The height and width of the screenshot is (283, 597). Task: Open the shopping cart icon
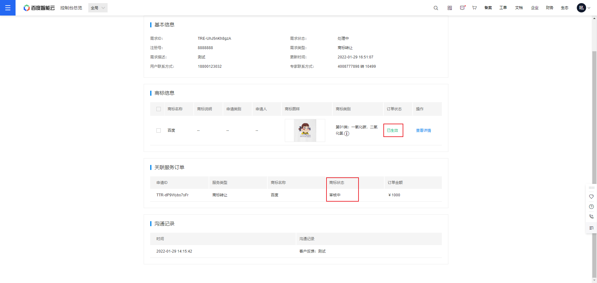tap(474, 8)
